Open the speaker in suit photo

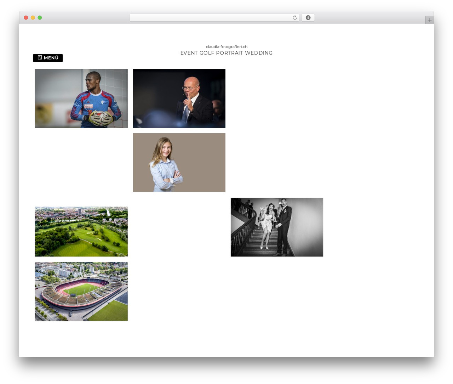(179, 98)
